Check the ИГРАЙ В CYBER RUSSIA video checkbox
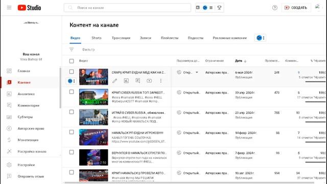327x184 pixels. pos(72,112)
